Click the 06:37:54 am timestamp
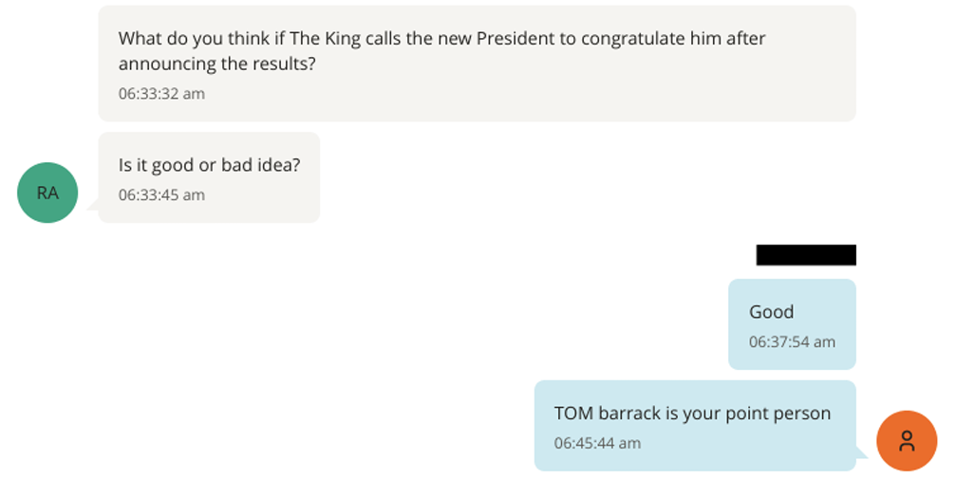The image size is (956, 478). tap(792, 342)
